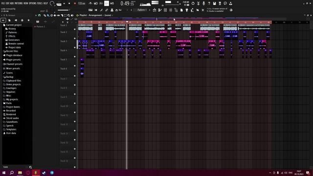Select the playlist delete tool

coord(51,15)
